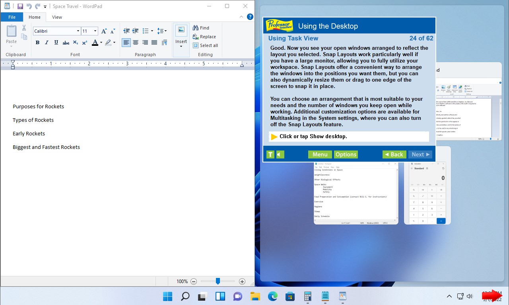Click Replace in the Editing group
Screen dimensions: 509x305
point(204,37)
